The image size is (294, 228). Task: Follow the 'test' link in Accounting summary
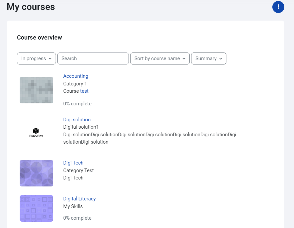point(84,91)
